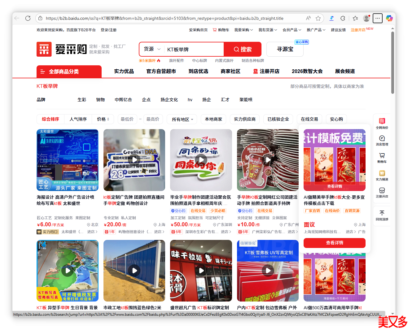Viewport: 408px width, 330px height.
Task: Open 商家社区 nav tab
Action: [230, 71]
